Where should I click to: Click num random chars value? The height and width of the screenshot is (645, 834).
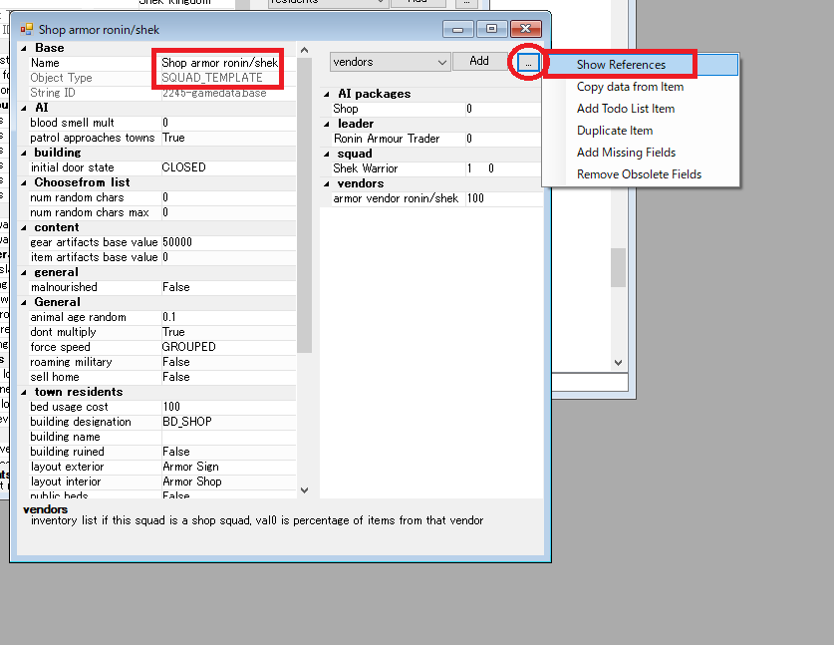pos(228,197)
